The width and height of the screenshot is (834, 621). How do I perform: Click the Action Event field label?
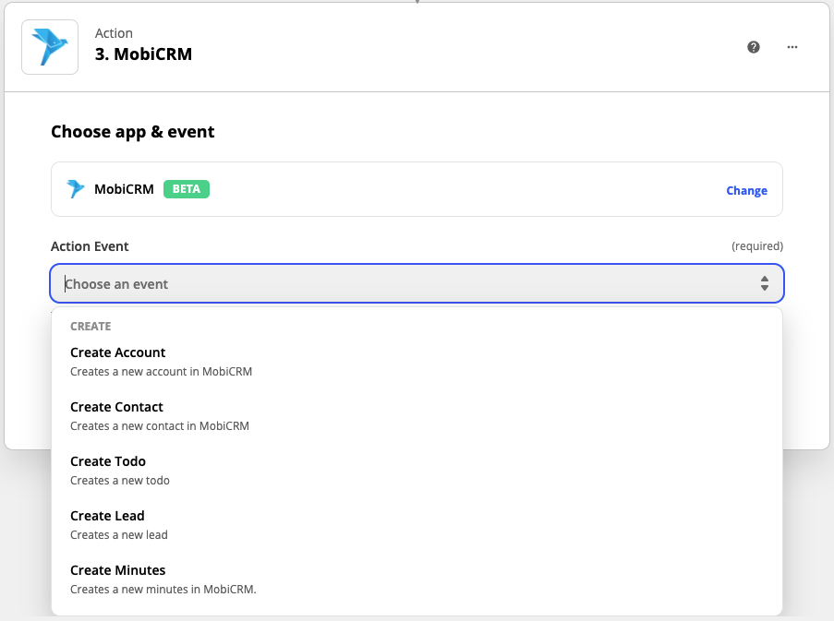tap(90, 246)
